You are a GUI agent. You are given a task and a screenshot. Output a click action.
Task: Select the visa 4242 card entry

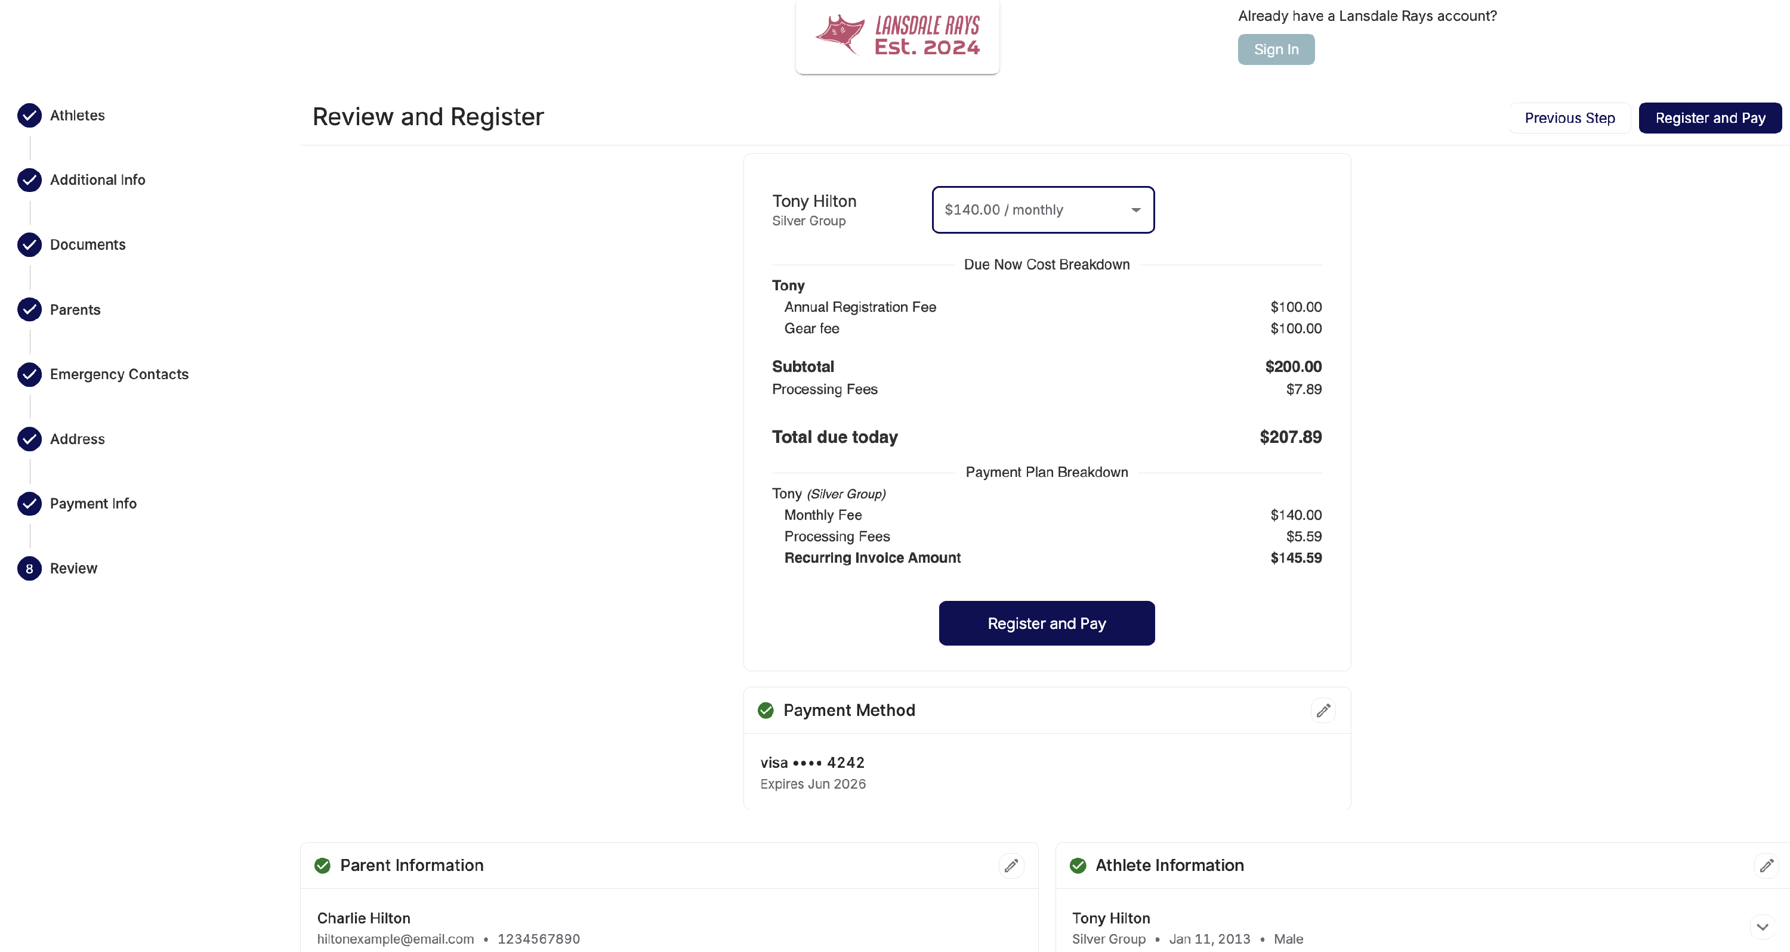(812, 762)
